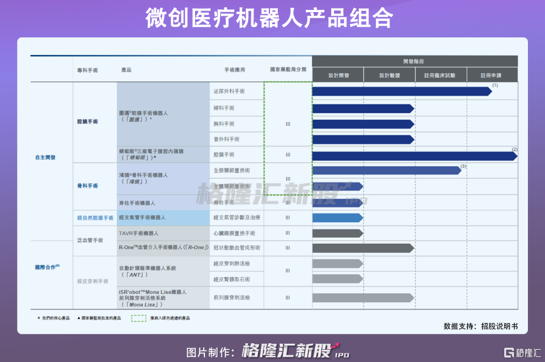Click the 經支氣管手術機器人 product cell
Image resolution: width=545 pixels, height=362 pixels.
tap(163, 218)
